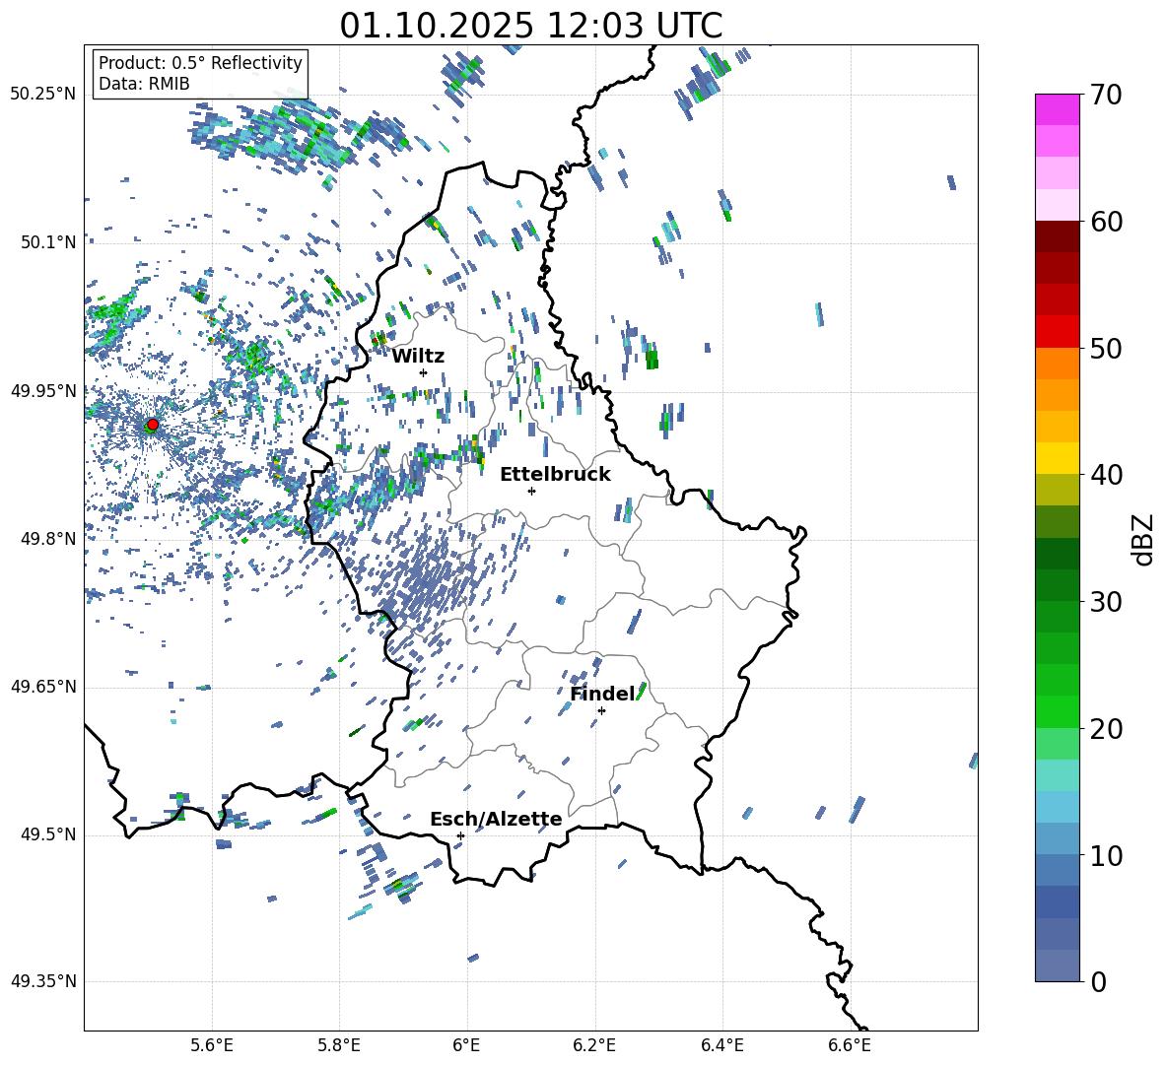
Task: Click the Data: RMIB text
Action: pos(144,84)
